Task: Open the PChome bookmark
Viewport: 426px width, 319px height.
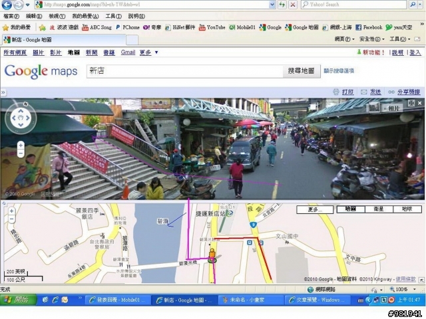Action: (127, 27)
